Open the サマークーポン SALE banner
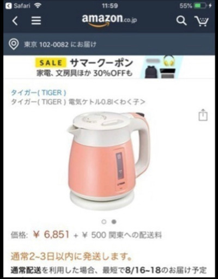Image resolution: width=218 pixels, height=279 pixels. (x=109, y=67)
